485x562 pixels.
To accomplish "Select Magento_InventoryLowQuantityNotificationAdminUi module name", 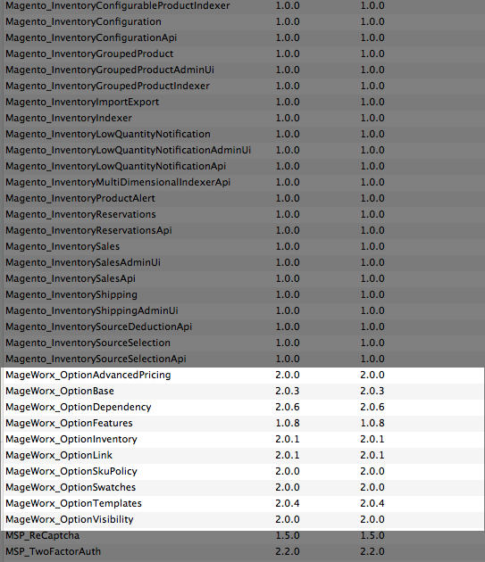I will pyautogui.click(x=128, y=151).
